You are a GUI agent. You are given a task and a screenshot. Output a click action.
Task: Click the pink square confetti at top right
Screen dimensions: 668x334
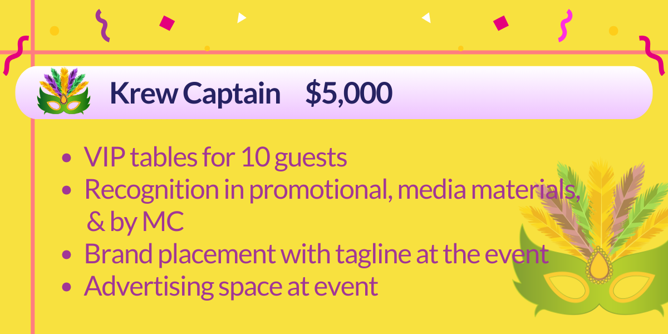501,23
